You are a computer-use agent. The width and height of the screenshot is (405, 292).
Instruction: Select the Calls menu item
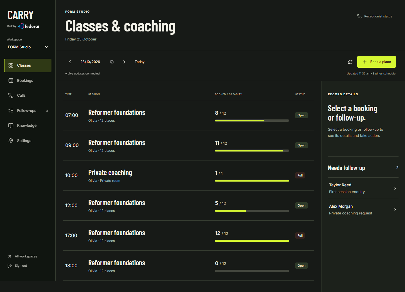pos(28,95)
